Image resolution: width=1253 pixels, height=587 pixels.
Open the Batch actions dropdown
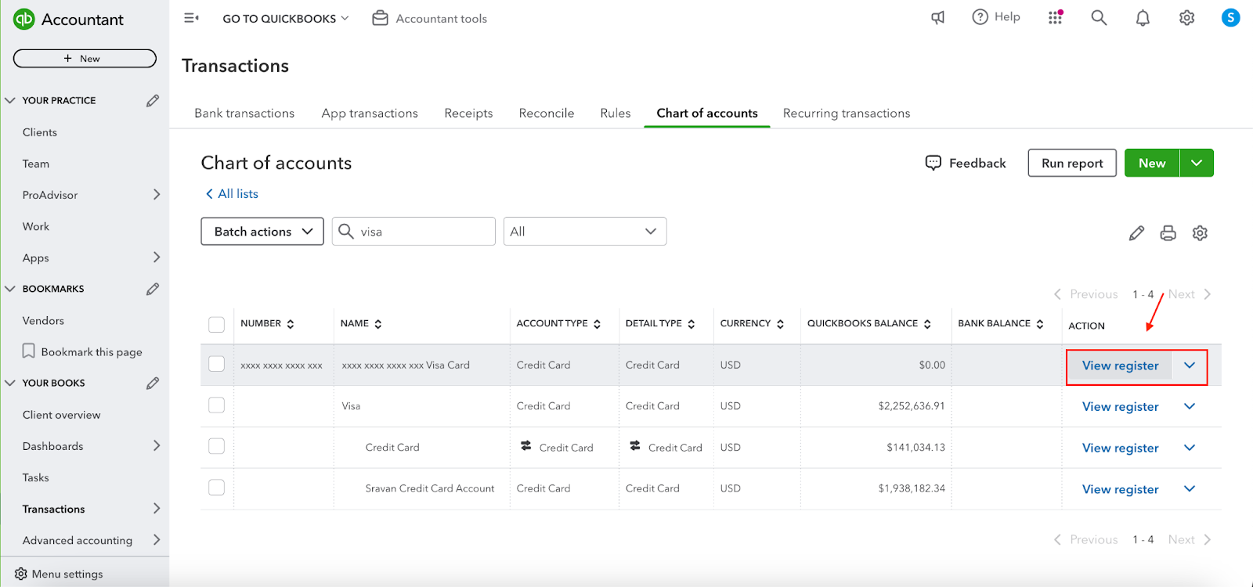coord(262,231)
